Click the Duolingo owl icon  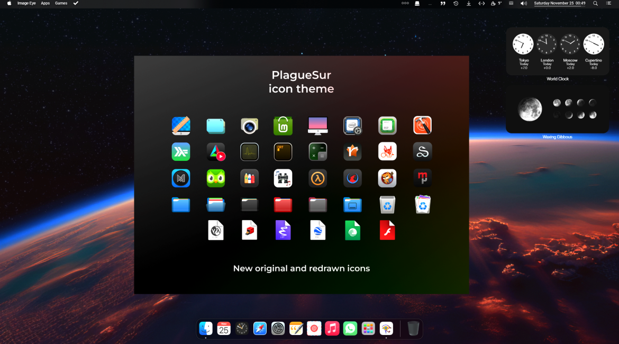(216, 178)
